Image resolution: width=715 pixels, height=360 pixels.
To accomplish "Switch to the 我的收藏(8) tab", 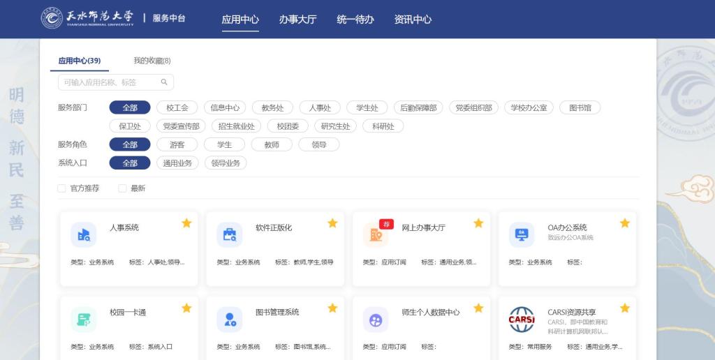I will click(x=152, y=61).
